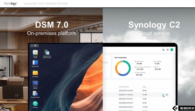
Task: Click the green restore icon in backup row
Action: point(163,95)
